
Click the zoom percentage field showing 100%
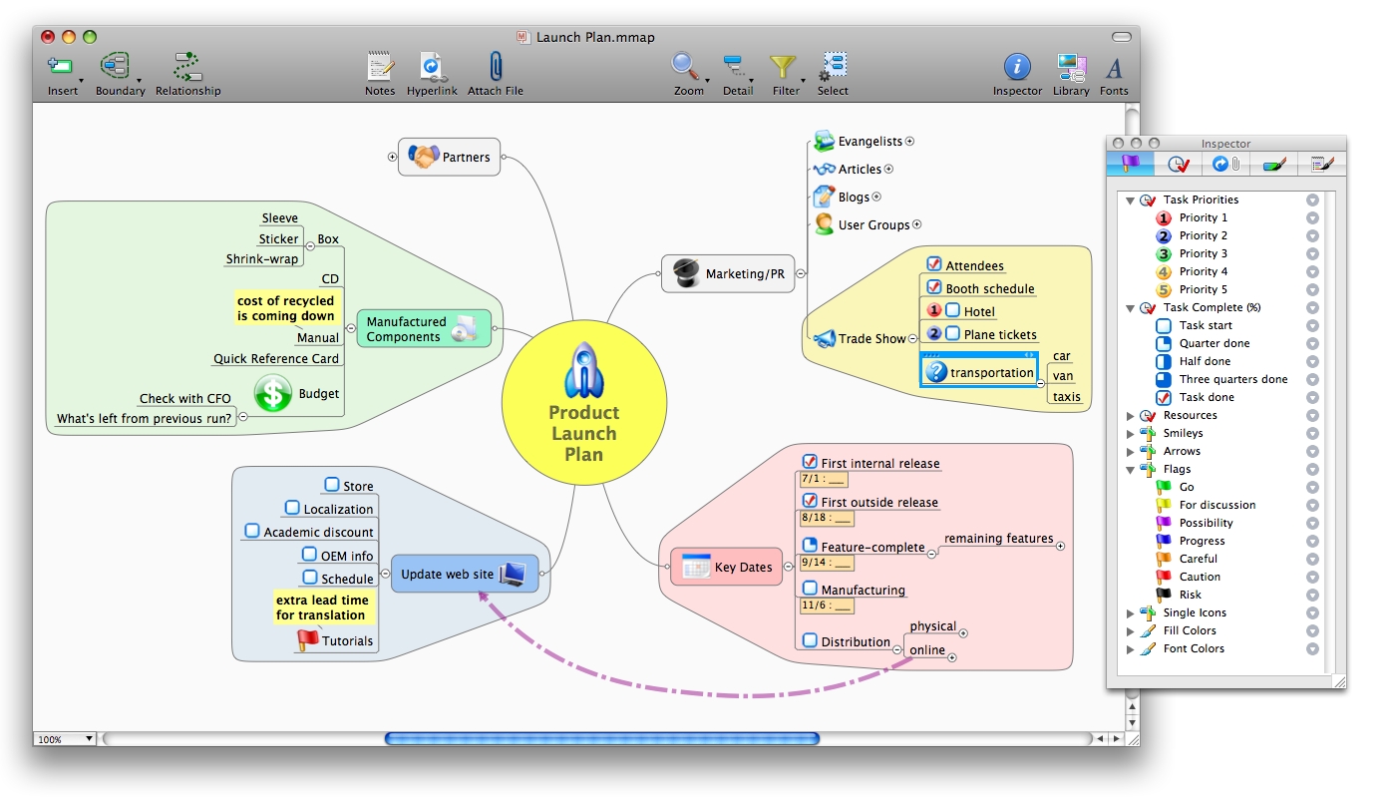(63, 738)
